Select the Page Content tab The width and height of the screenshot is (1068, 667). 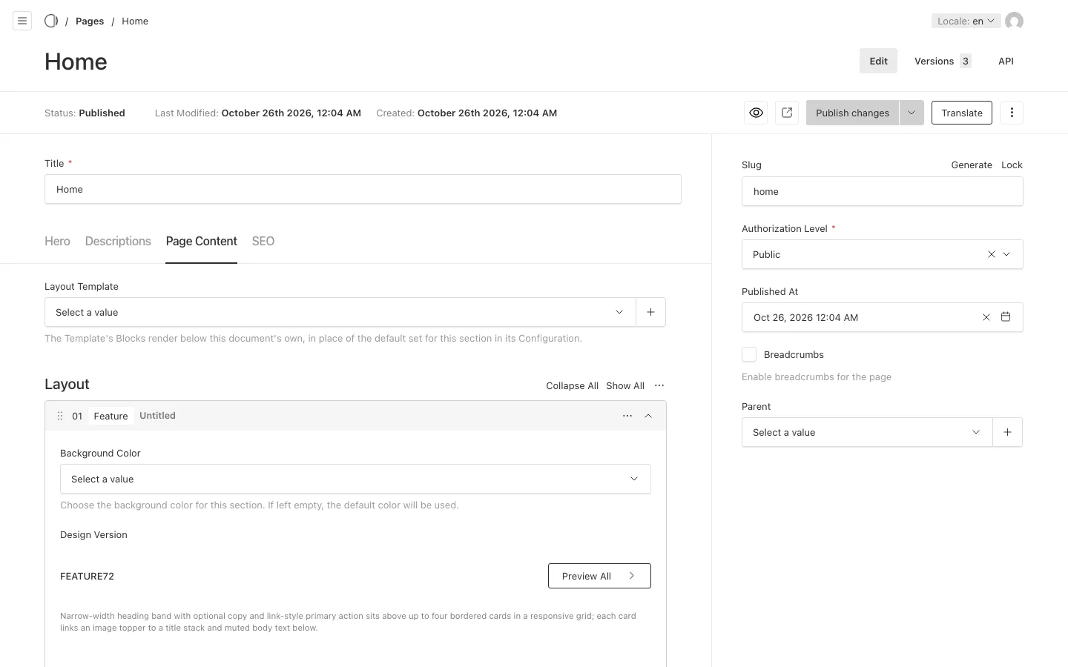[x=202, y=241]
